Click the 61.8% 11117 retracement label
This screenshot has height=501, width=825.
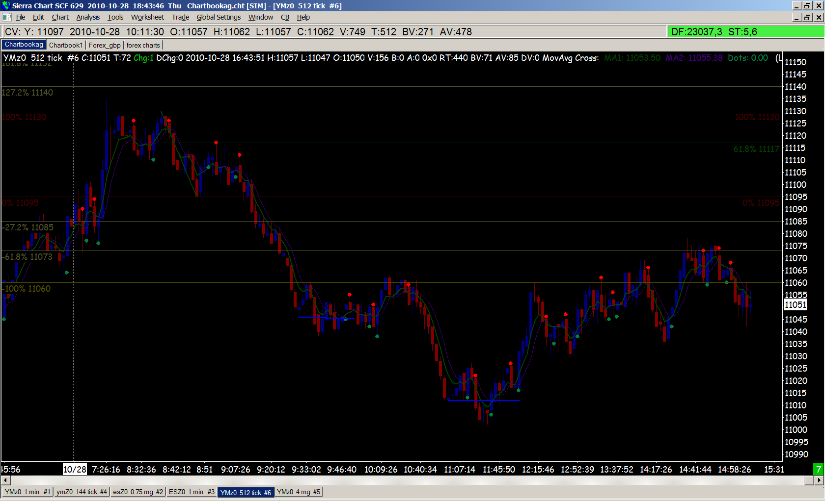click(756, 149)
